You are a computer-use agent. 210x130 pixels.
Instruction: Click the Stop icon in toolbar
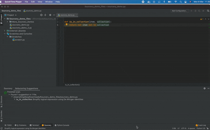point(203,11)
